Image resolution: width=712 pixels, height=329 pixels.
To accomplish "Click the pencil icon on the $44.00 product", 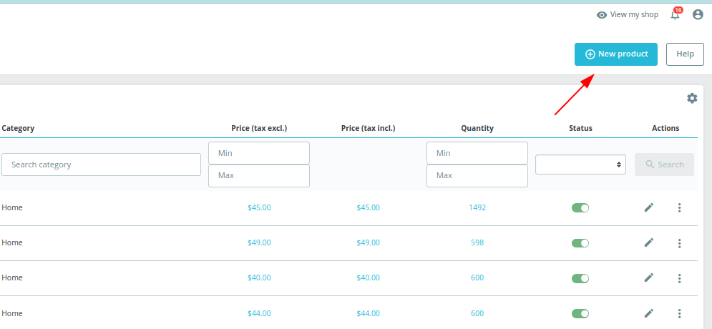I will click(649, 313).
